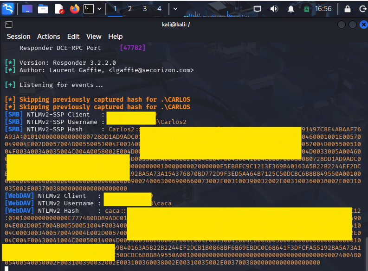This screenshot has height=271, width=368.
Task: Click the terminal cursor prompt block
Action: click(6, 269)
